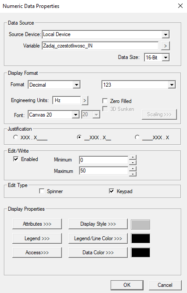
Task: Open the Source Device dropdown
Action: 165,35
